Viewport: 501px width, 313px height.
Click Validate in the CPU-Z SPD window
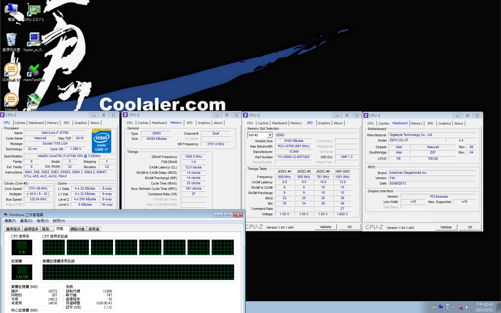point(326,227)
